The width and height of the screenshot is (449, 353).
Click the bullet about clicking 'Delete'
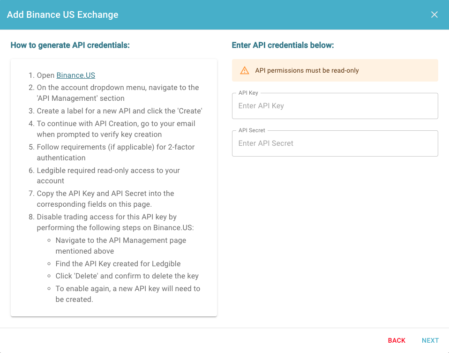[x=127, y=276]
